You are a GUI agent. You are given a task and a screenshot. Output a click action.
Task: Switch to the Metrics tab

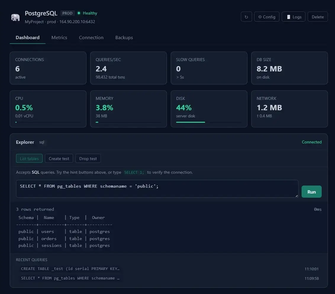[x=59, y=38]
